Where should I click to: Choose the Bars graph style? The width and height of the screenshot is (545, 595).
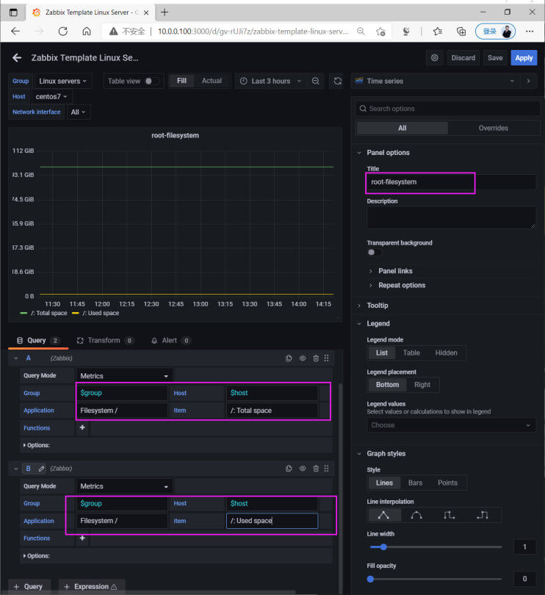coord(415,483)
